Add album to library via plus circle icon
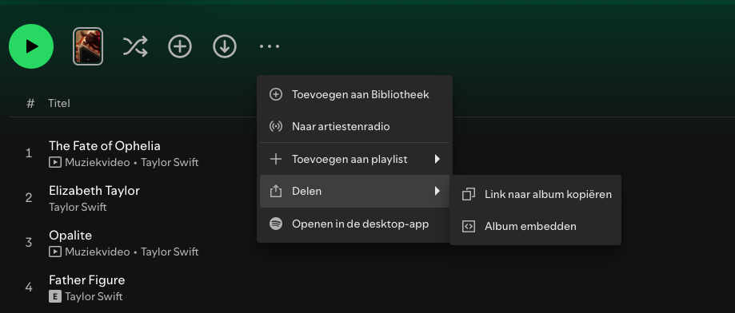 tap(180, 46)
